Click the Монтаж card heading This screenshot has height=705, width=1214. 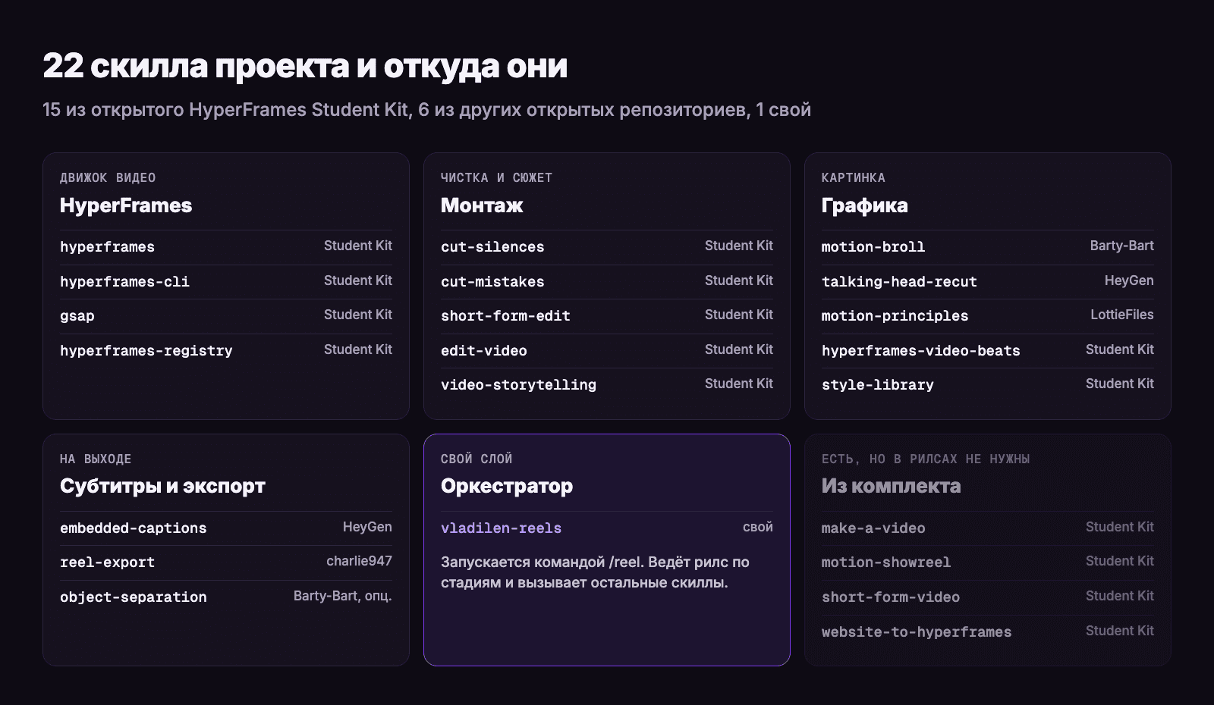click(x=482, y=205)
